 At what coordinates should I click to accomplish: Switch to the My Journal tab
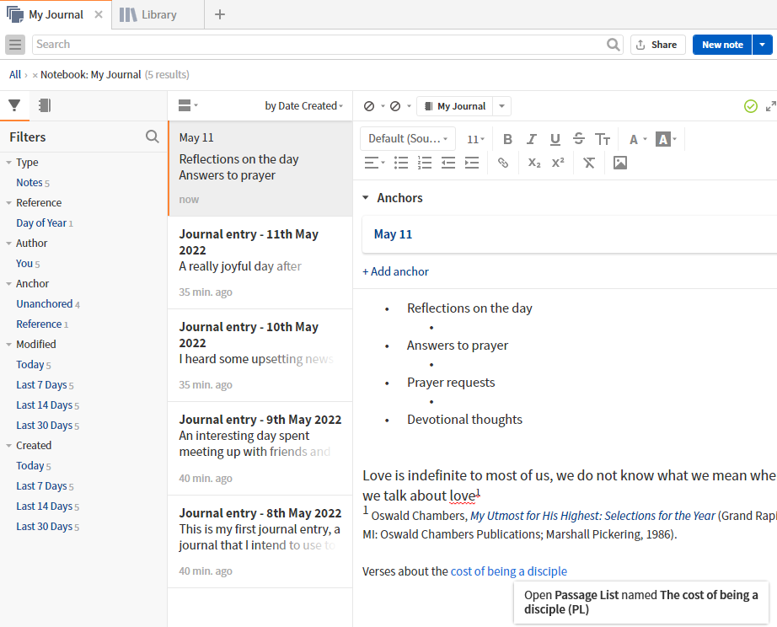coord(56,15)
